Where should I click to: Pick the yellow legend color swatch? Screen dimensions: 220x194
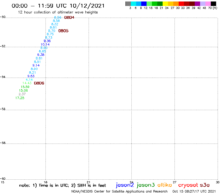[165, 4]
